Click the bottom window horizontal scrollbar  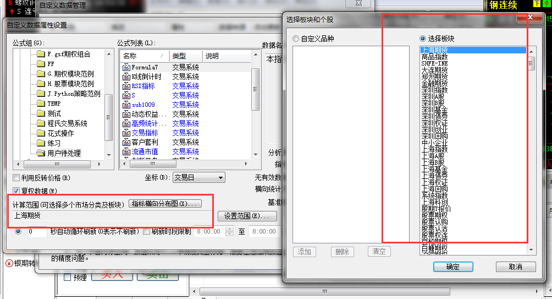[324, 292]
